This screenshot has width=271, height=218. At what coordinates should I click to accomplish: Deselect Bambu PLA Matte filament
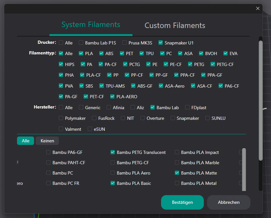pos(177,173)
